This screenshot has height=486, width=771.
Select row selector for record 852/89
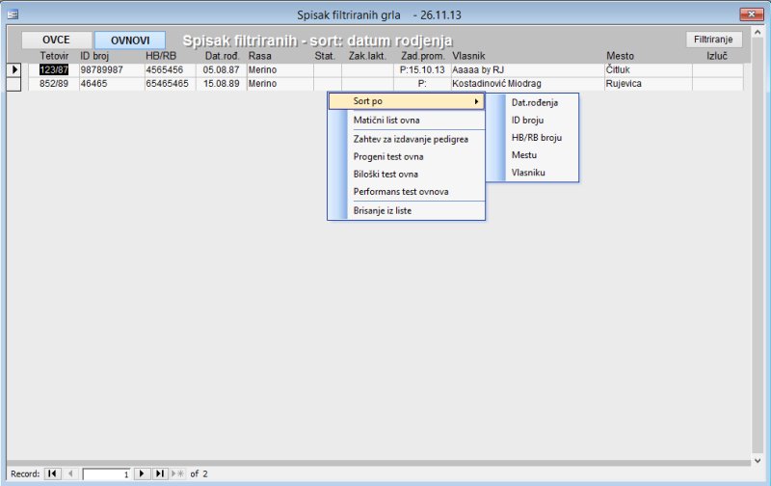click(x=13, y=84)
